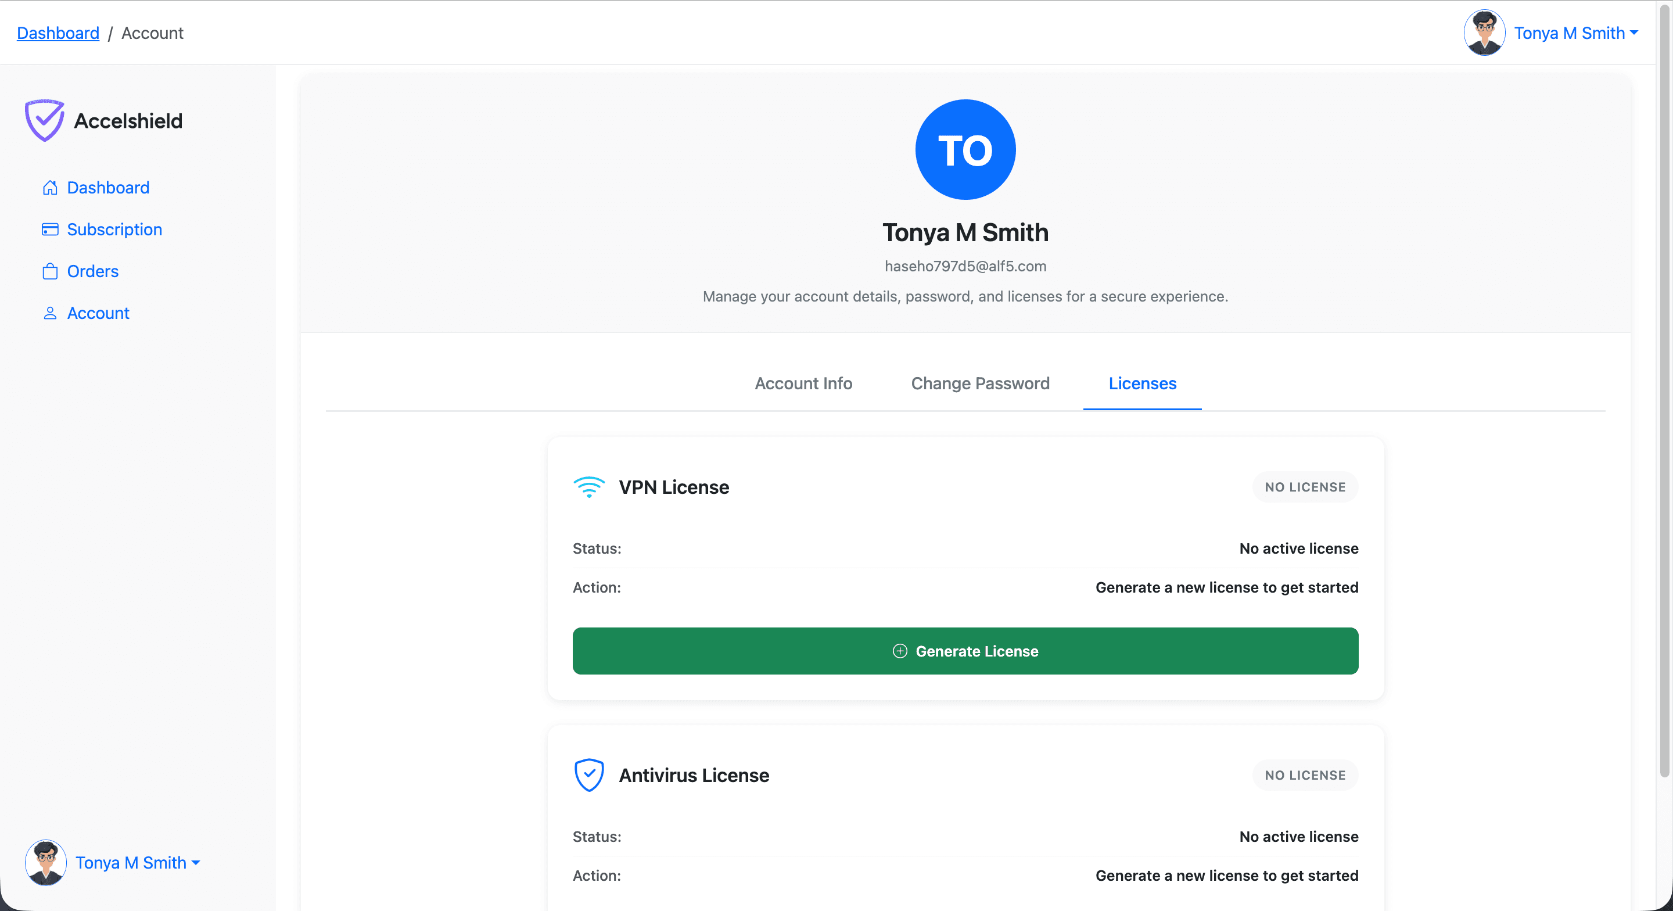Click the Account breadcrumb text
The image size is (1673, 911).
pyautogui.click(x=152, y=33)
